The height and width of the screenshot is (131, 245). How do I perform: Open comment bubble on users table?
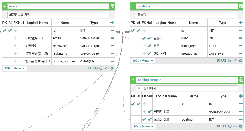coord(101,68)
